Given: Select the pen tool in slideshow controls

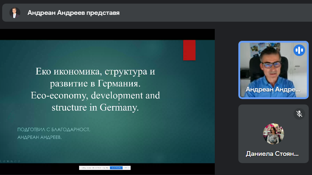Looking at the screenshot, I should pyautogui.click(x=4, y=161).
